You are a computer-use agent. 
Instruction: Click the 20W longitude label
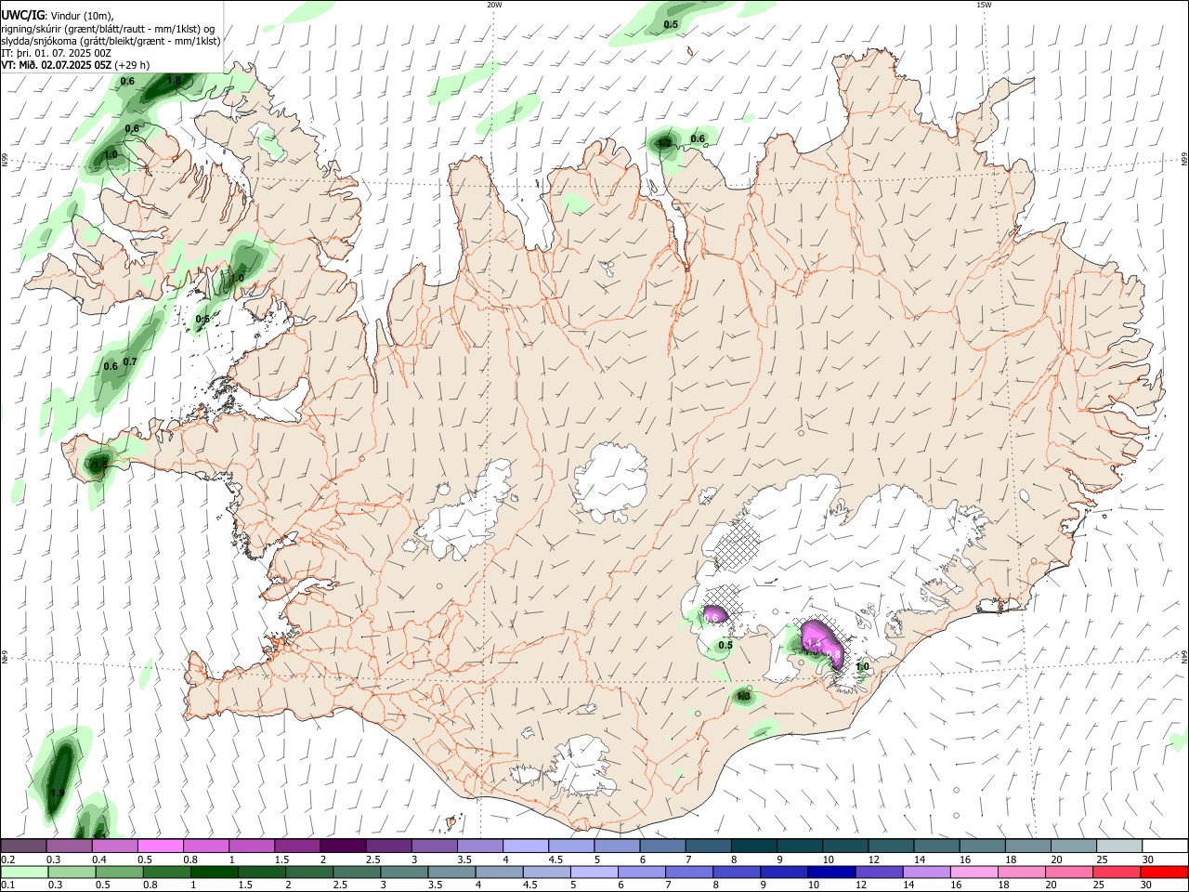point(494,5)
